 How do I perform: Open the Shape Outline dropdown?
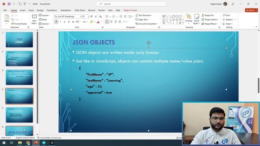coord(210,19)
